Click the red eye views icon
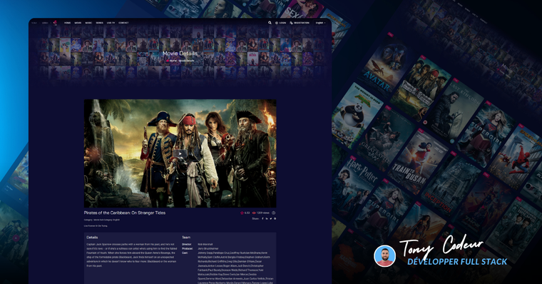The width and height of the screenshot is (542, 284). [254, 213]
